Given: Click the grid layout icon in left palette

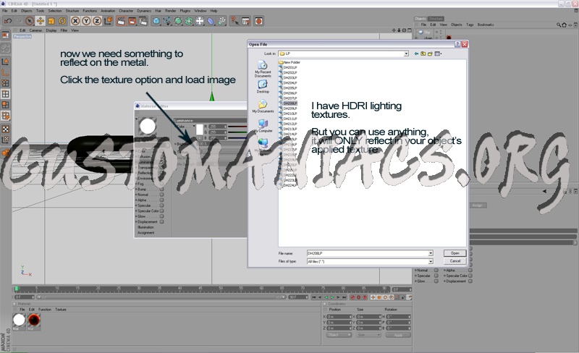Looking at the screenshot, I should click(6, 94).
